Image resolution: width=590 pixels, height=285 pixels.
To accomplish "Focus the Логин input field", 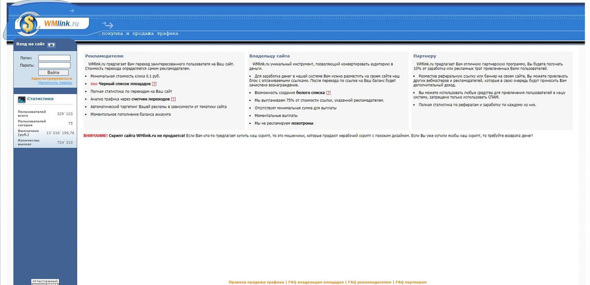I will pos(54,58).
